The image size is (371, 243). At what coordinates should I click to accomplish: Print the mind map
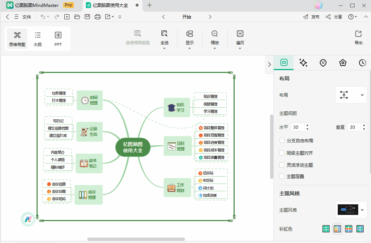click(x=98, y=17)
